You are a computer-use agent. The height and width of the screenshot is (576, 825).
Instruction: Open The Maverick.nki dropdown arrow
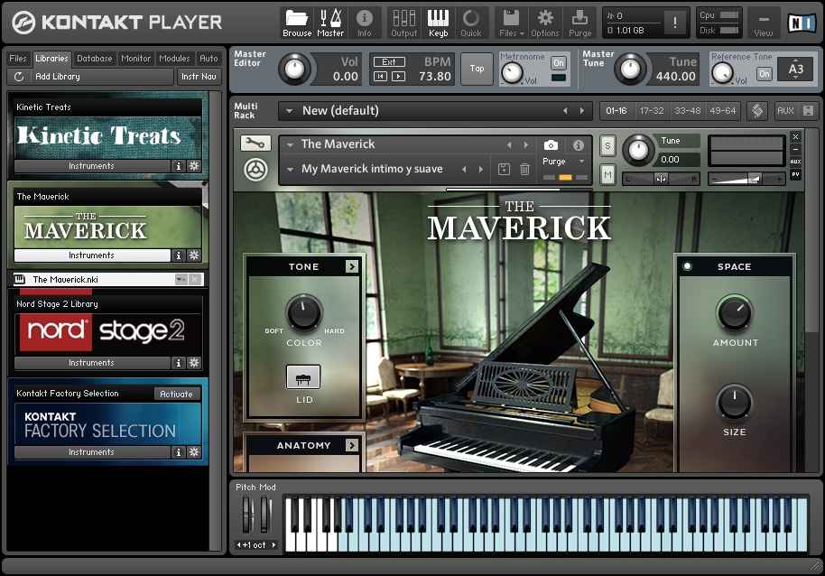tap(181, 279)
